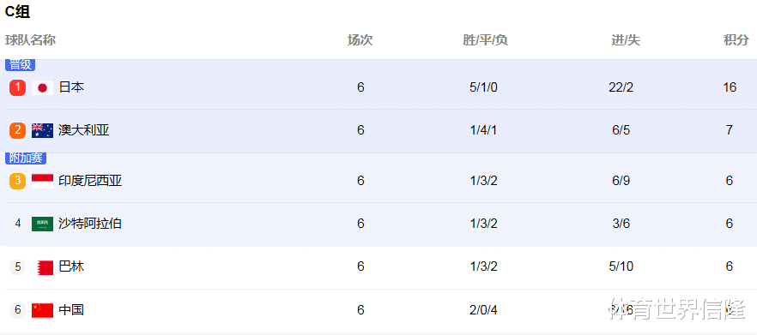757x335 pixels.
Task: Open team 澳大利亚 details
Action: [84, 130]
